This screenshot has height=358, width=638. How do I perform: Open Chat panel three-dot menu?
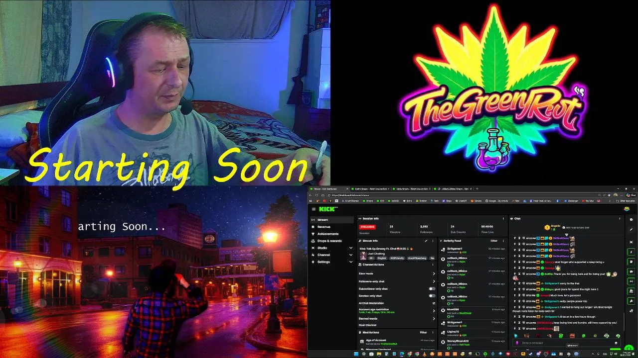click(620, 219)
